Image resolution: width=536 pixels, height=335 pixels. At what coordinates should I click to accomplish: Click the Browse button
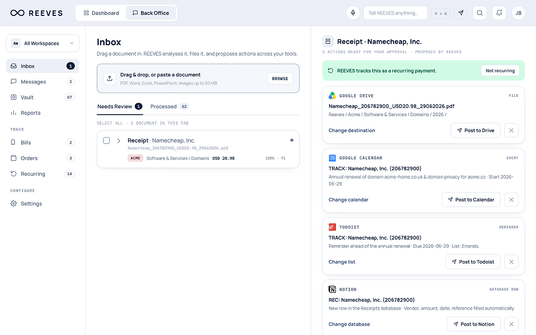[x=280, y=78]
